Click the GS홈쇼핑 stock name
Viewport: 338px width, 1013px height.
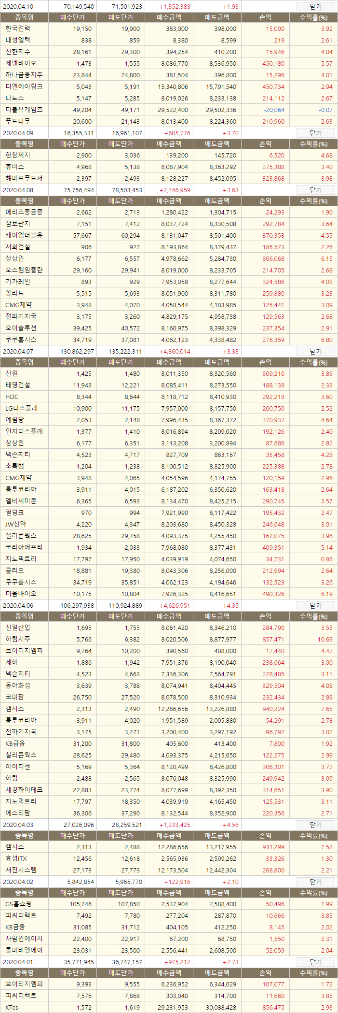pyautogui.click(x=18, y=904)
